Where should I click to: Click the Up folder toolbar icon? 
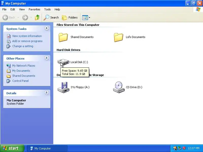click(37, 17)
